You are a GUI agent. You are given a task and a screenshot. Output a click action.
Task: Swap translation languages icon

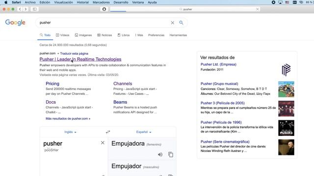(x=108, y=132)
